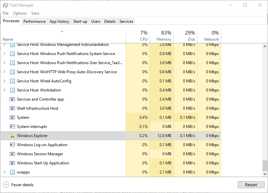The width and height of the screenshot is (268, 193).
Task: Expand WinHTTP Web Proxy Auto-Discovery Service
Action: 5,72
